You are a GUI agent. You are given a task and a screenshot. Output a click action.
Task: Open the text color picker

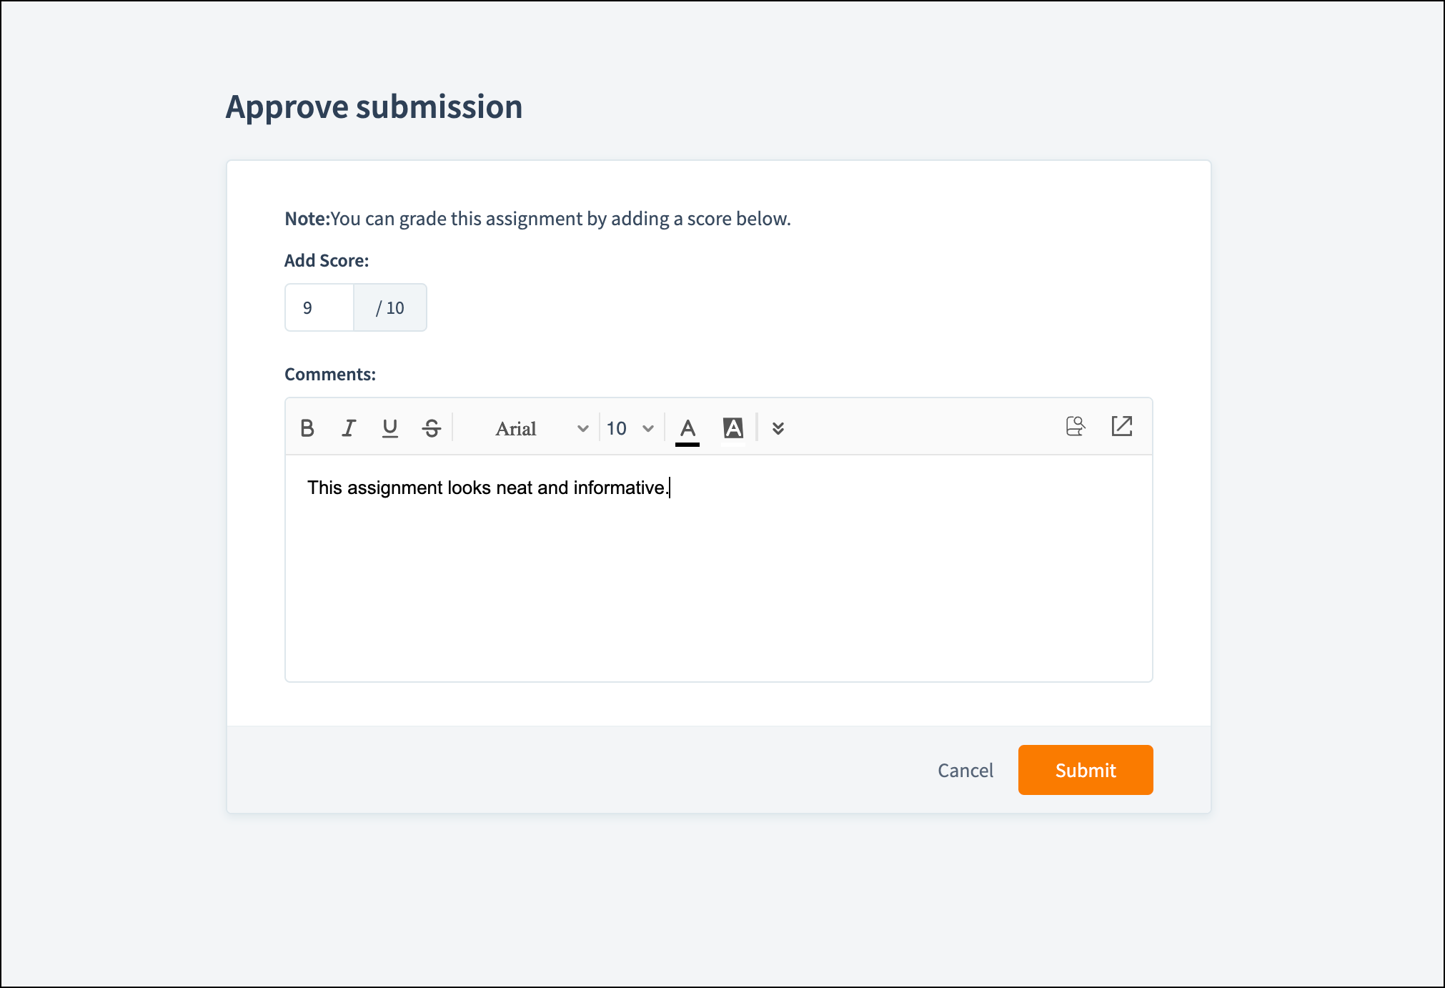687,428
